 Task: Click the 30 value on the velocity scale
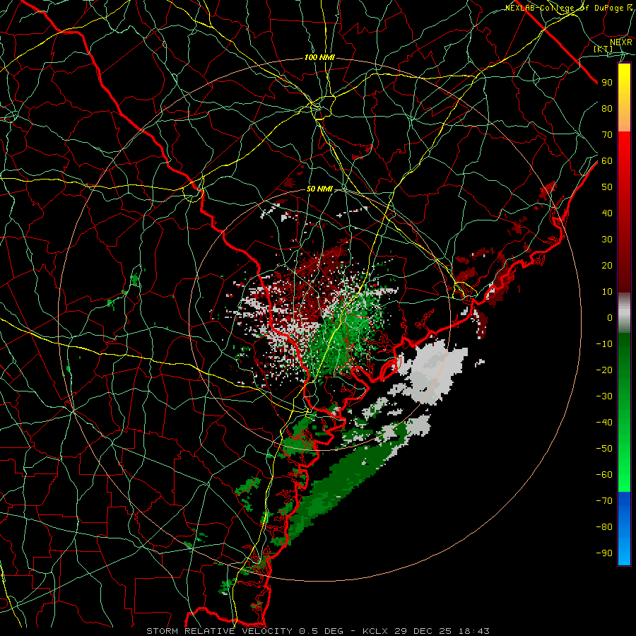(607, 240)
